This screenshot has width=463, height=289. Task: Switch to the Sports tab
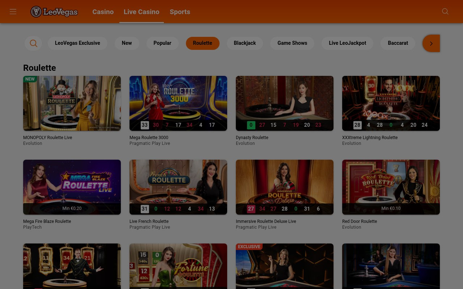pyautogui.click(x=180, y=12)
